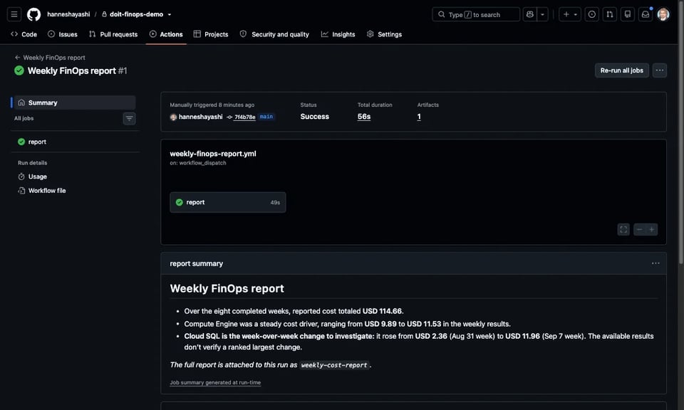The image size is (684, 410).
Task: Go back to Weekly FinOps report workflow
Action: [x=50, y=58]
